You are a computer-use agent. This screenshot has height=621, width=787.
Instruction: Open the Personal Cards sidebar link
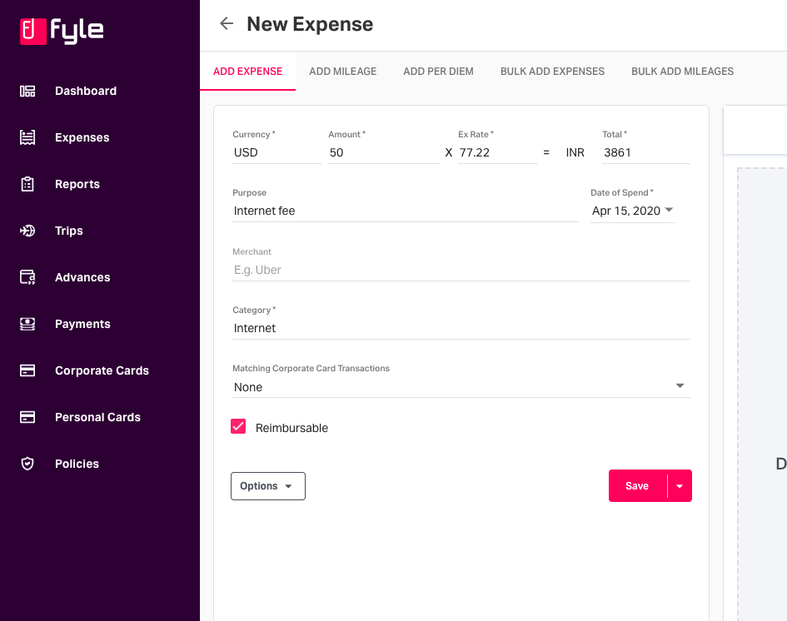coord(98,417)
